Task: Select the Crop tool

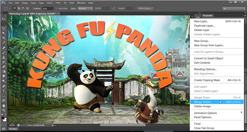Action: point(4,38)
